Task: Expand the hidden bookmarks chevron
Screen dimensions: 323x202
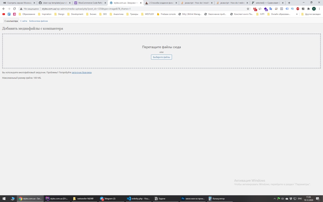Action: point(297,14)
